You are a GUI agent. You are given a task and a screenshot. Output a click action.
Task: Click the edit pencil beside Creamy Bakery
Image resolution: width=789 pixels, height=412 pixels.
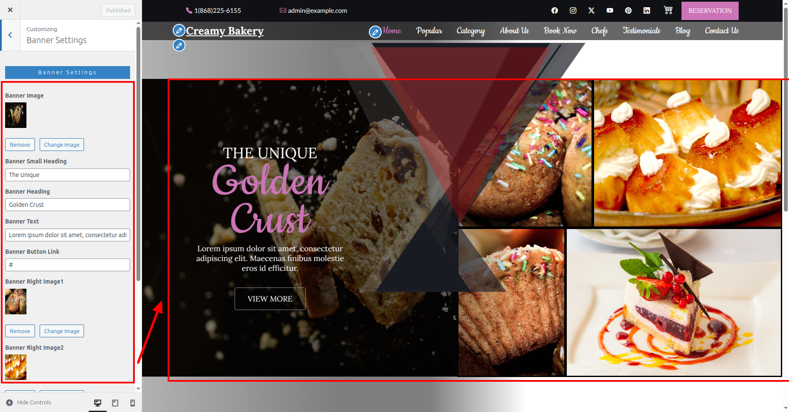(179, 31)
